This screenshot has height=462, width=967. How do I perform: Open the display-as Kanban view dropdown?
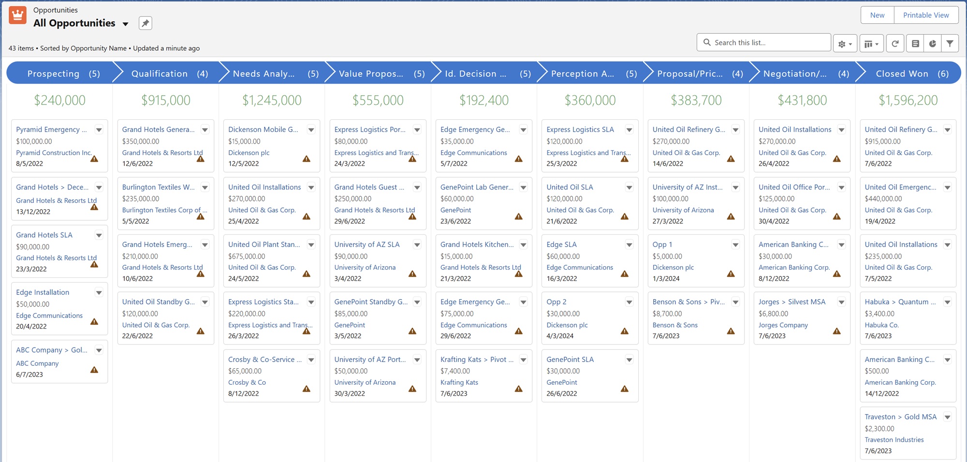pos(871,43)
